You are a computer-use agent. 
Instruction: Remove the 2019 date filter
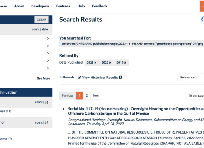click(x=125, y=63)
